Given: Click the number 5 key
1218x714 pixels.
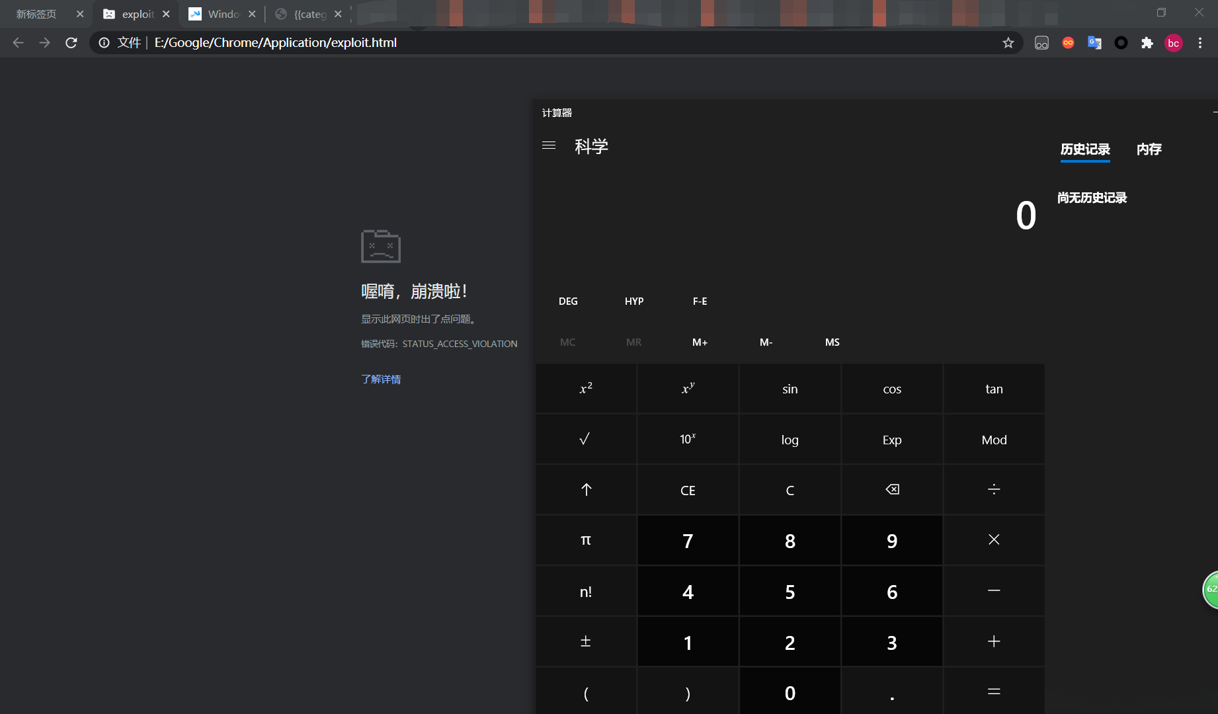Looking at the screenshot, I should tap(790, 591).
